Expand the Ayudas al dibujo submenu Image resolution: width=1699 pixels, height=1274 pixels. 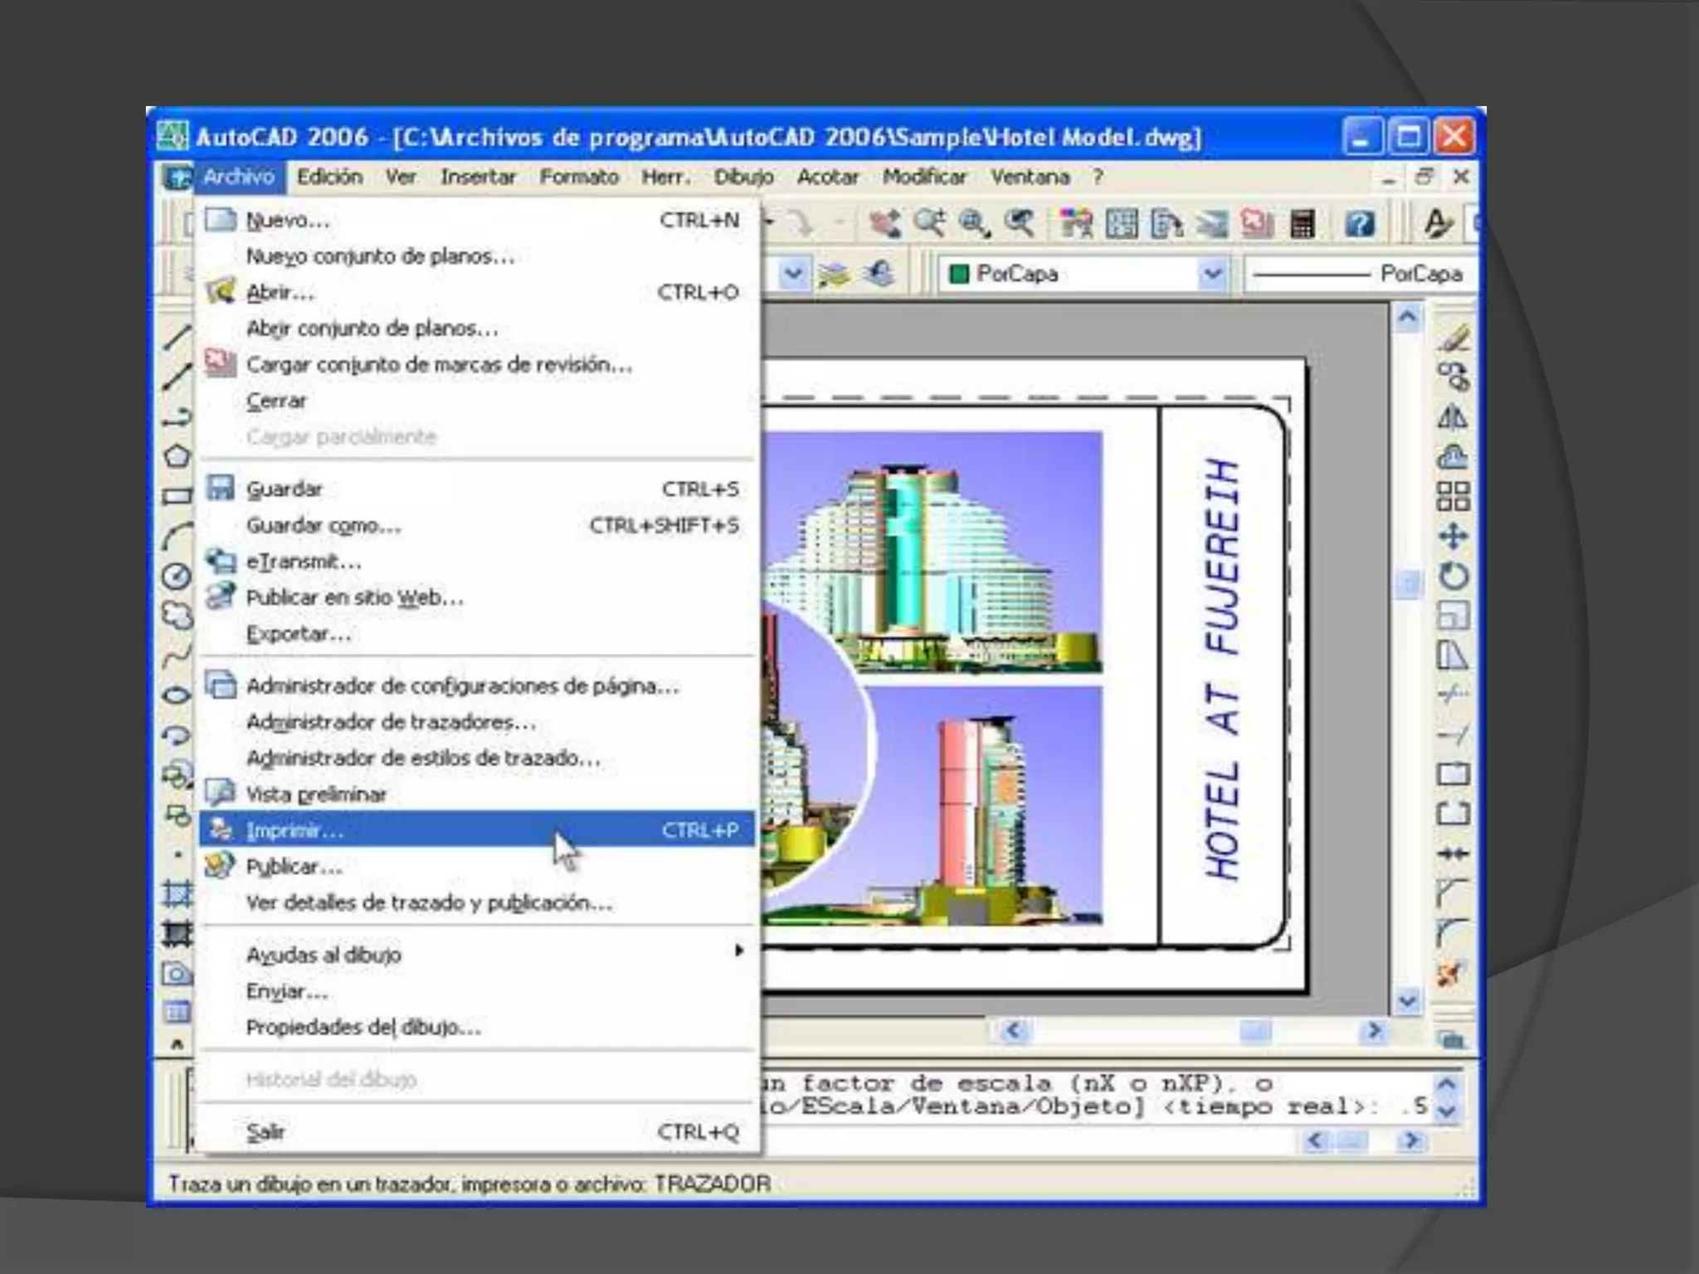[x=324, y=955]
